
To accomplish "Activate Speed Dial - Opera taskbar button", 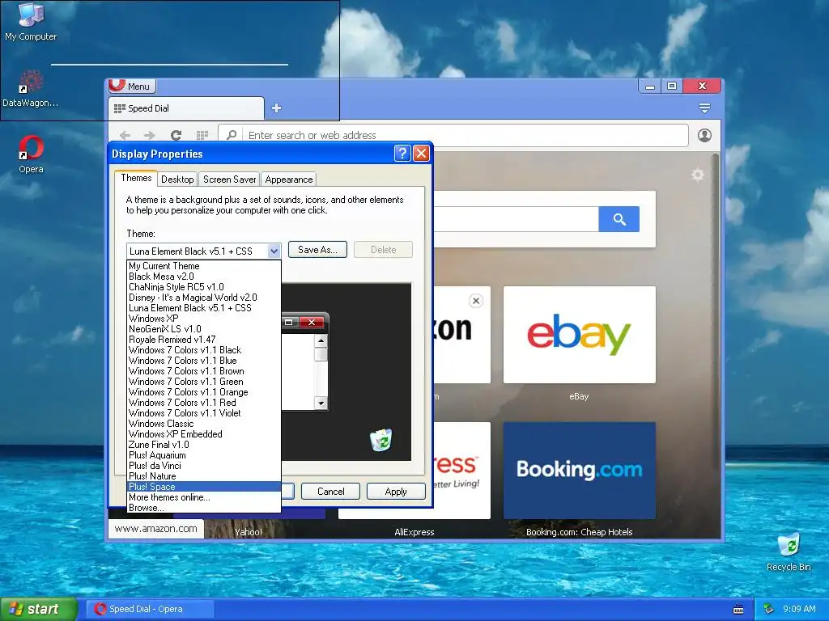I will (150, 609).
